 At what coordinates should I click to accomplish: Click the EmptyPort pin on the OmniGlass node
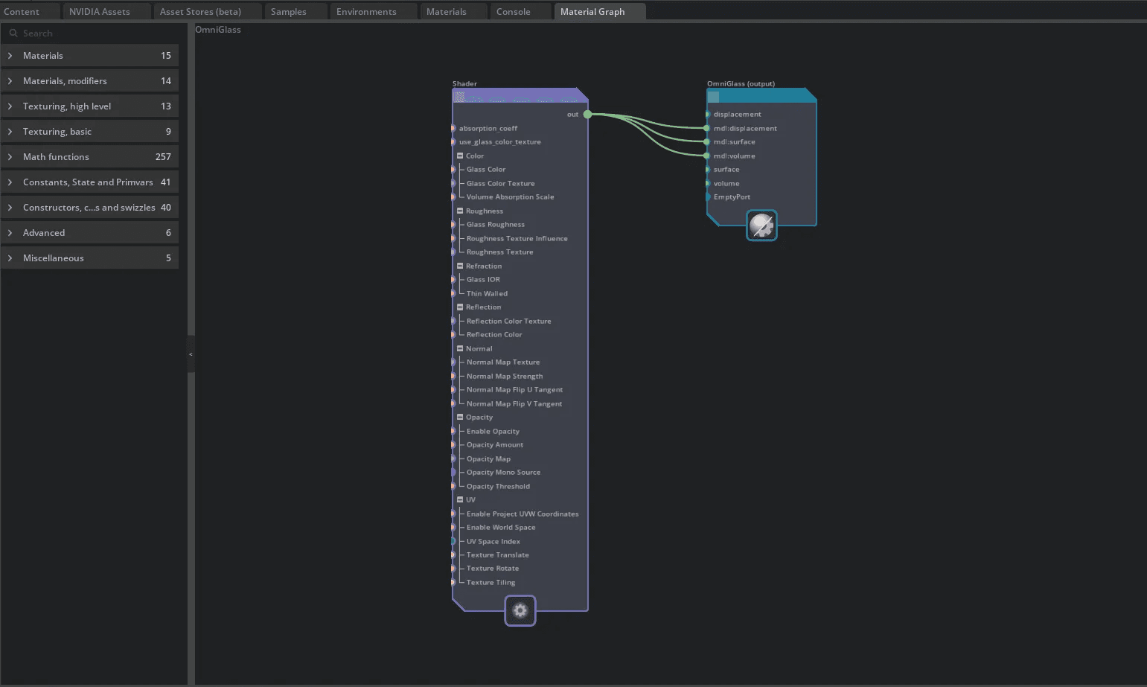click(706, 196)
